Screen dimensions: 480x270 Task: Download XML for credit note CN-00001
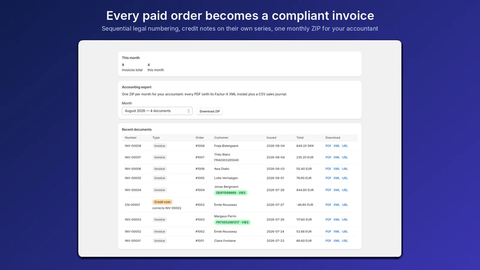coord(337,205)
